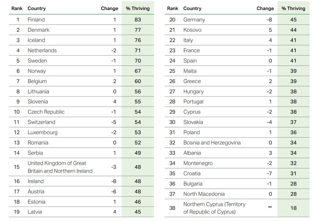Select Northern Cyprus's 18 thriving value
The image size is (317, 221).
point(293,208)
